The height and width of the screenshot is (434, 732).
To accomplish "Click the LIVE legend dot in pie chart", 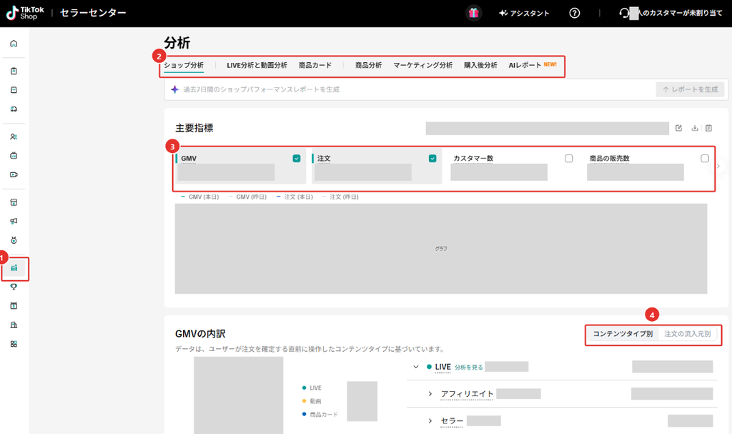I will [305, 388].
